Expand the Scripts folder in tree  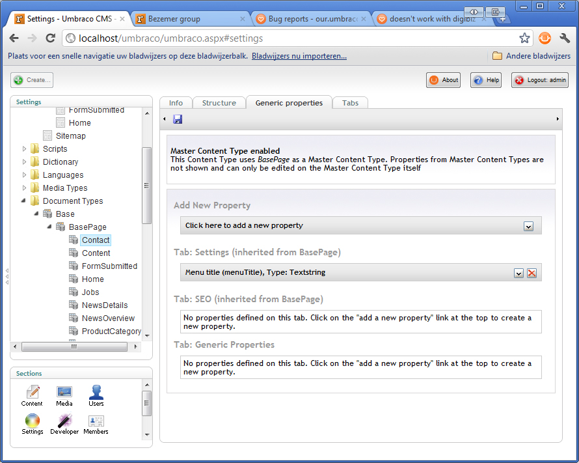tap(25, 149)
